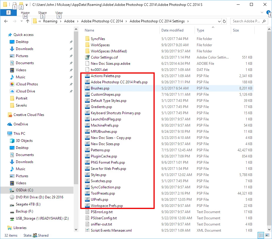Sort by the Name column header

click(x=89, y=30)
